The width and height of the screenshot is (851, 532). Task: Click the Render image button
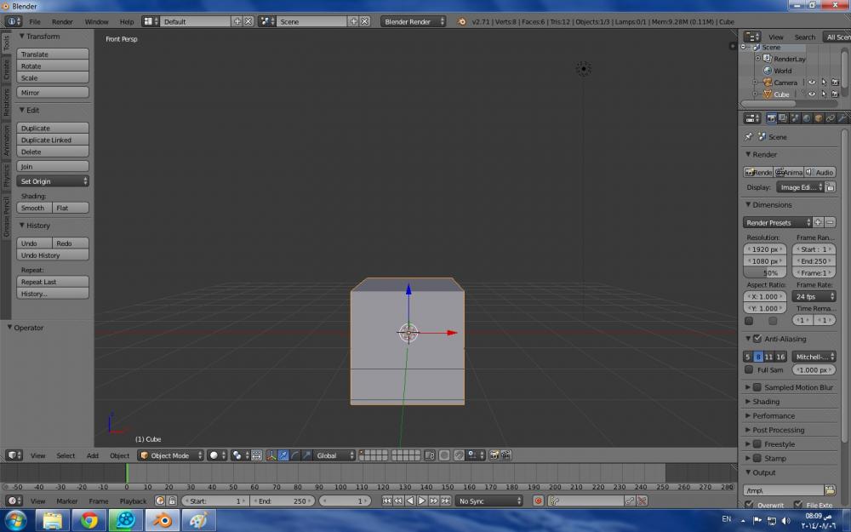[x=759, y=172]
